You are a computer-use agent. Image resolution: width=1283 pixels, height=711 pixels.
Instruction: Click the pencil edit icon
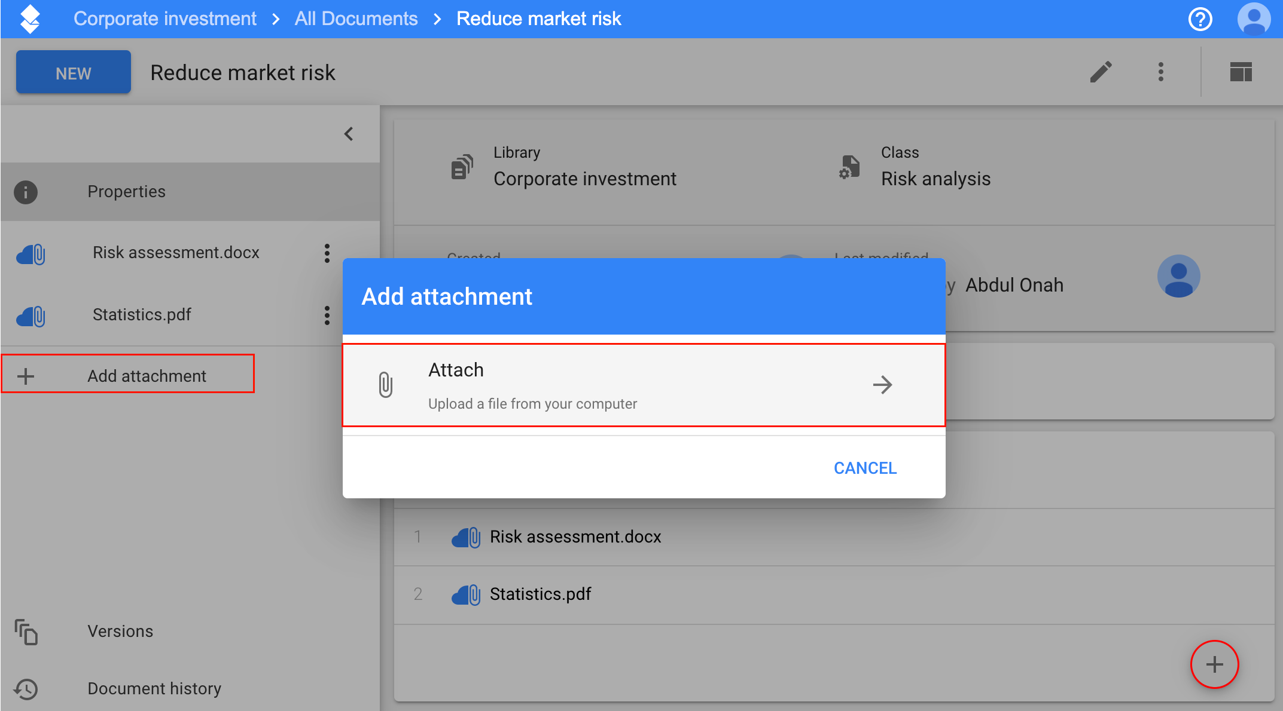tap(1101, 72)
